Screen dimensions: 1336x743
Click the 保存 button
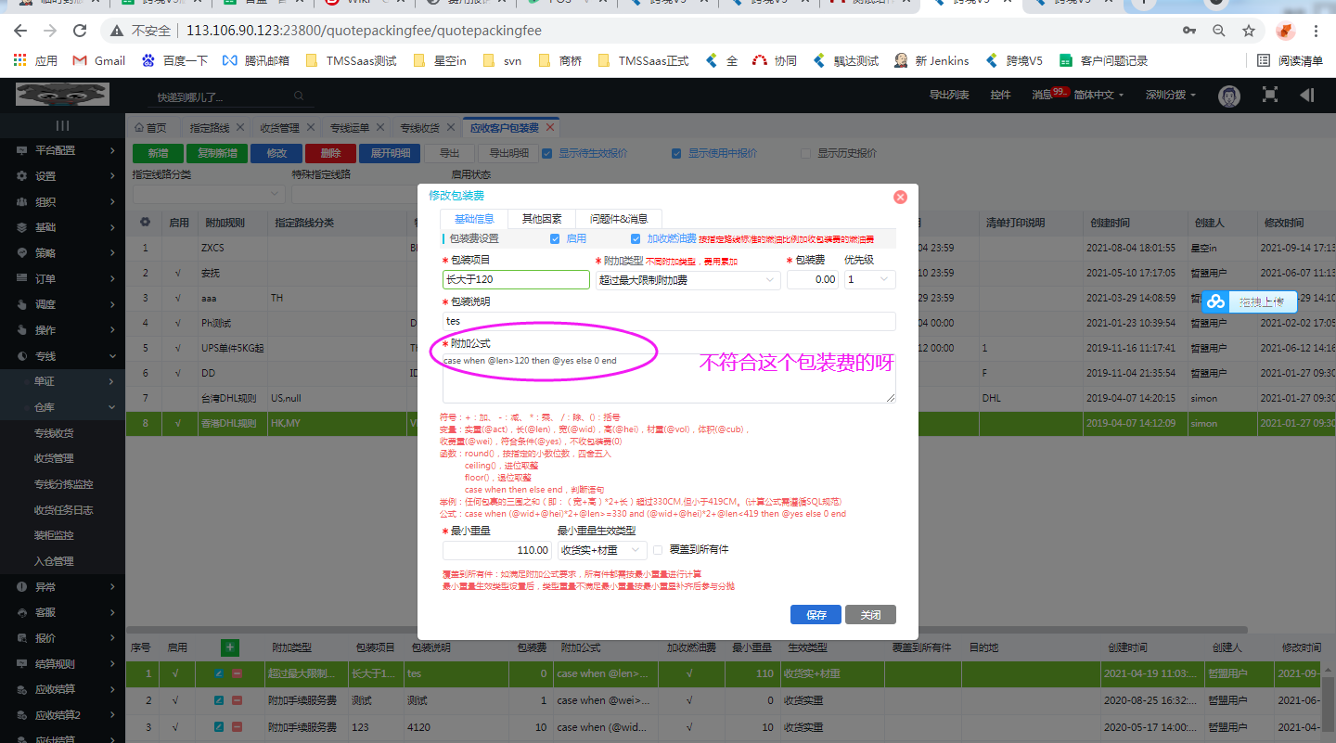tap(816, 615)
